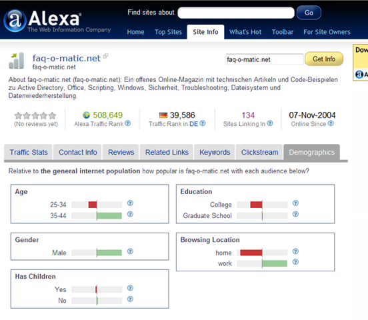Switch to the Traffic Stats tab
The width and height of the screenshot is (368, 320).
pos(29,152)
